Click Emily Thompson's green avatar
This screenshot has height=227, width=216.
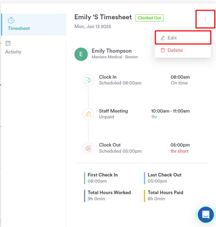(x=81, y=54)
